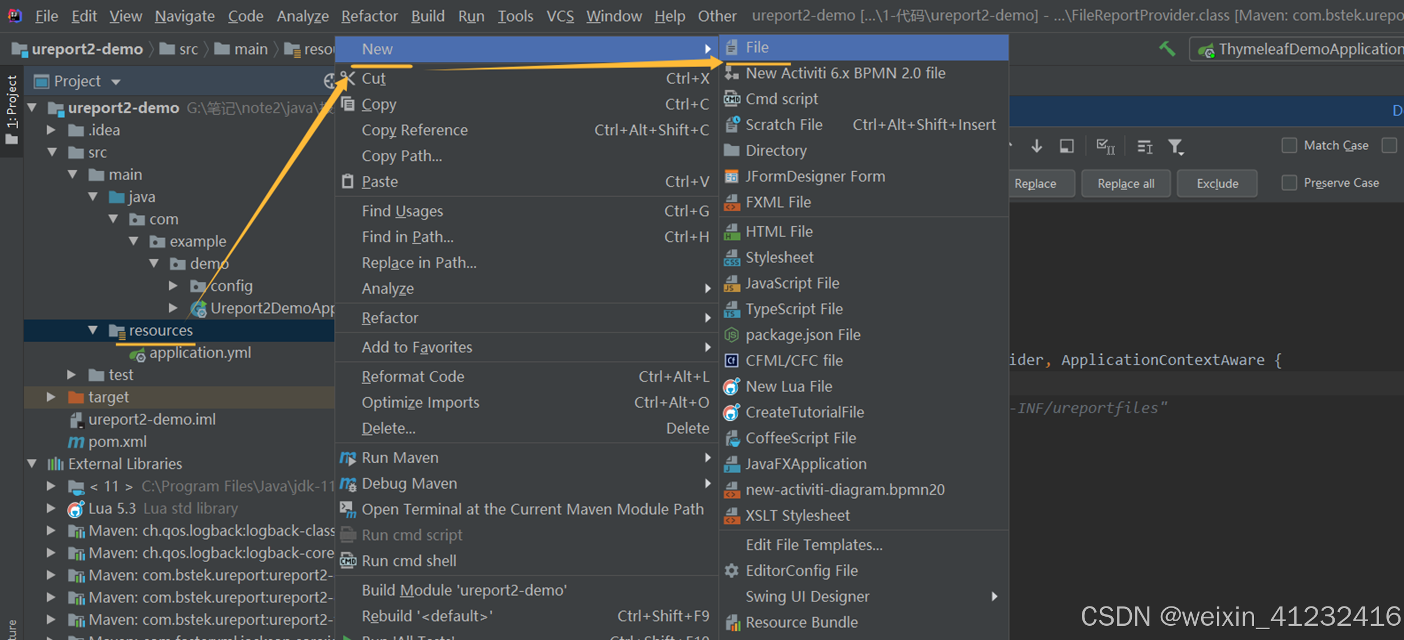Click the Replace all button
The image size is (1404, 640).
coord(1125,184)
